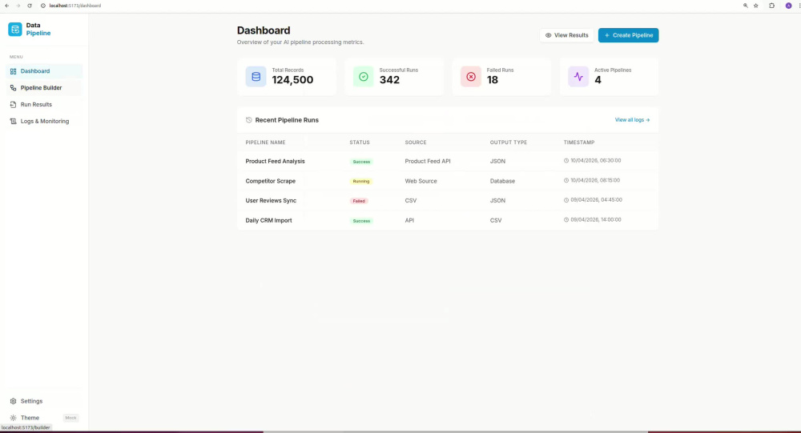
Task: Click the Active Pipelines activity icon
Action: (x=578, y=77)
